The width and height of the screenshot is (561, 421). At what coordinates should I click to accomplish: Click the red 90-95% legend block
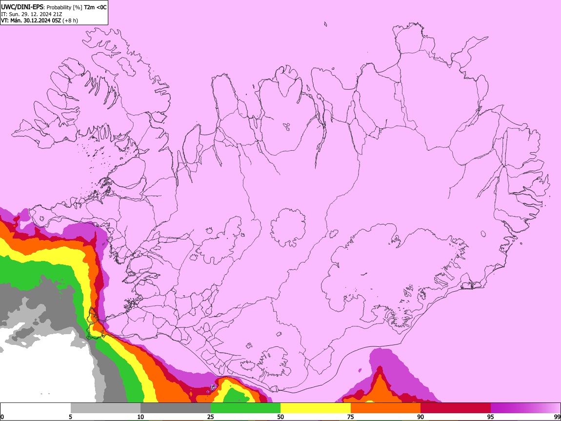point(456,408)
